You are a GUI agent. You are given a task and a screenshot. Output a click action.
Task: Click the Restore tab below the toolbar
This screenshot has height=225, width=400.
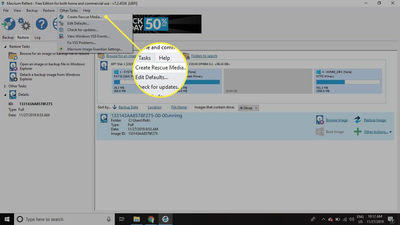pyautogui.click(x=23, y=37)
